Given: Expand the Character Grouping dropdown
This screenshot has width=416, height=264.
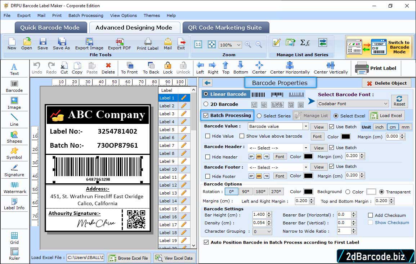Looking at the screenshot, I should point(262,231).
